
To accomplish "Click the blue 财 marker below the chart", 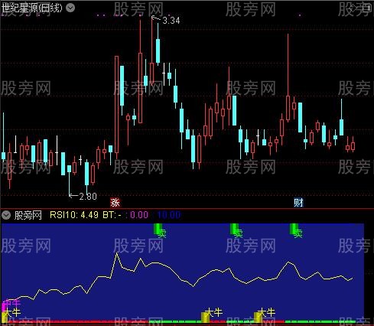I will pos(298,203).
